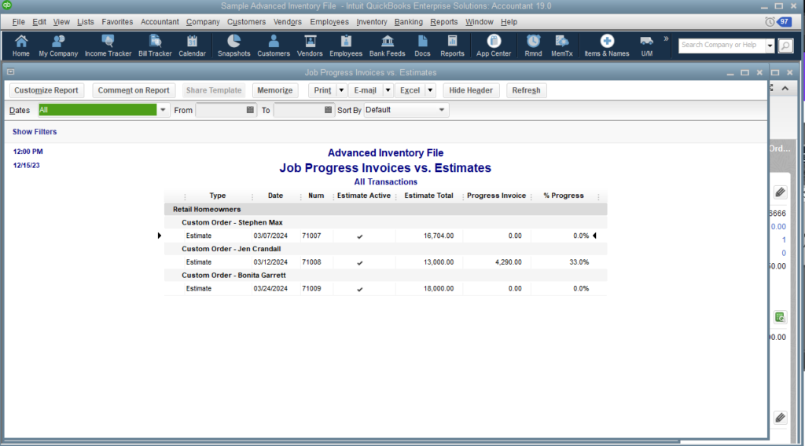Open the Lists menu
805x446 pixels.
click(85, 21)
